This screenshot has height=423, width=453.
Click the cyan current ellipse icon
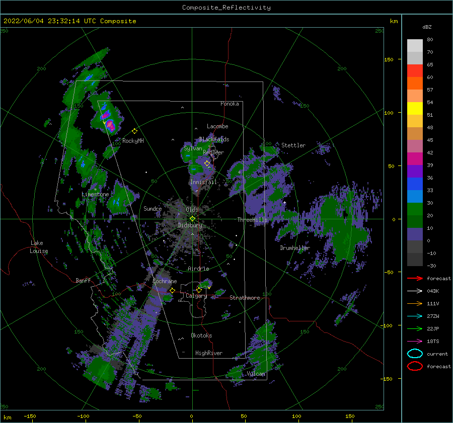click(x=415, y=354)
